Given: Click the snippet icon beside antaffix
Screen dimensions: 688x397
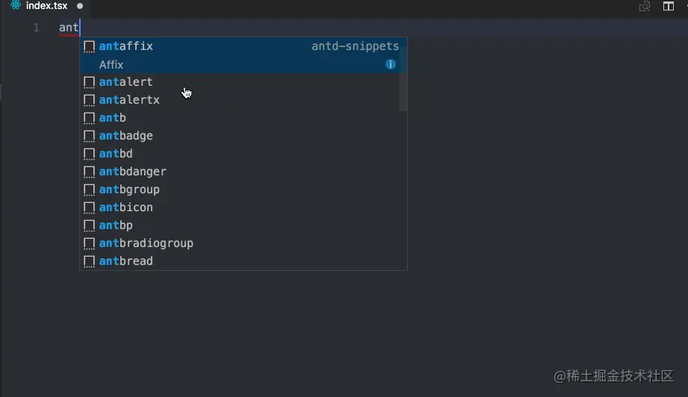Looking at the screenshot, I should click(90, 46).
